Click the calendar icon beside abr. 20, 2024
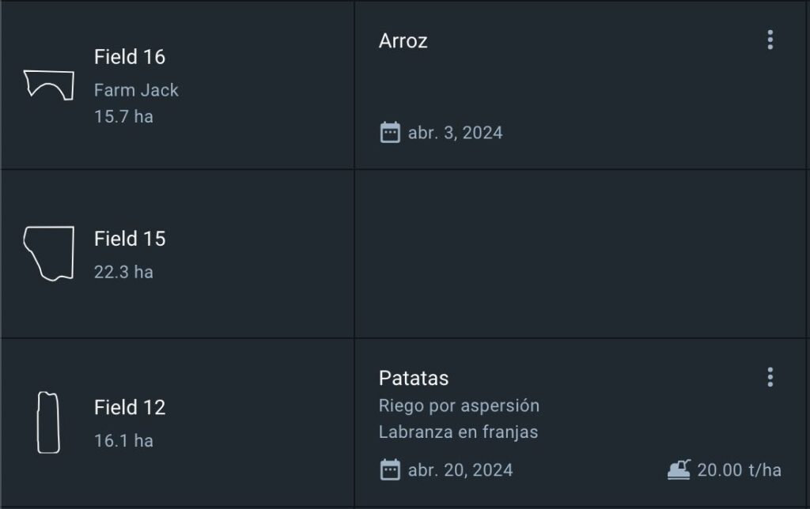810x509 pixels. [x=390, y=470]
